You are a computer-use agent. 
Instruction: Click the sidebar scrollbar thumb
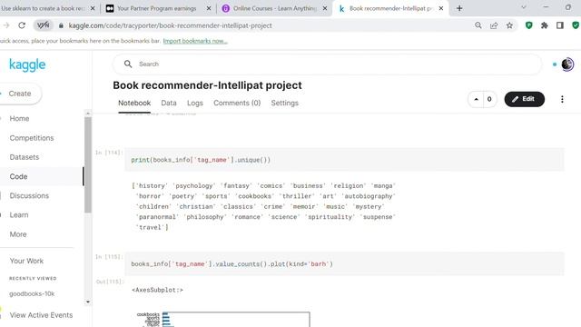88,165
